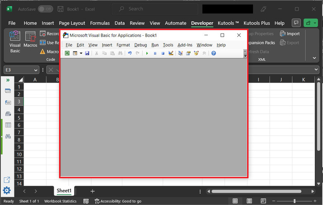
Task: Click Undo arrow in VBA toolbar
Action: click(x=130, y=53)
